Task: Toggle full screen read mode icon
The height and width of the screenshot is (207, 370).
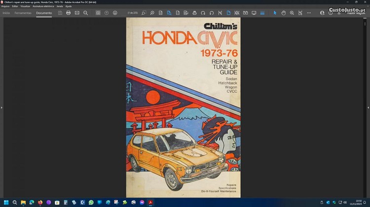Action: (254, 13)
